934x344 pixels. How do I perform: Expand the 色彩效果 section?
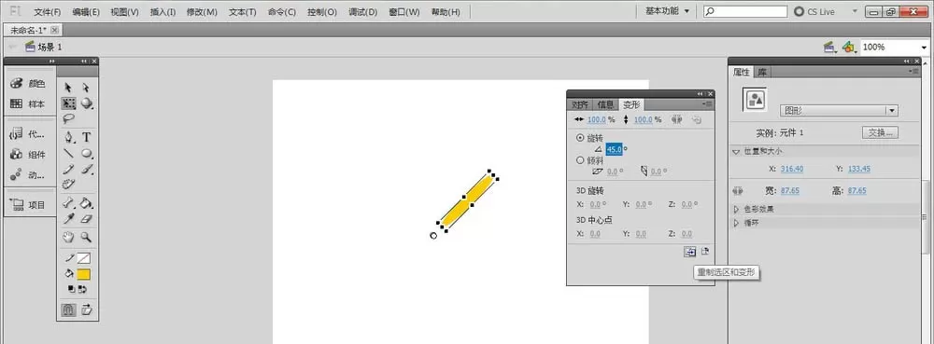click(x=736, y=209)
